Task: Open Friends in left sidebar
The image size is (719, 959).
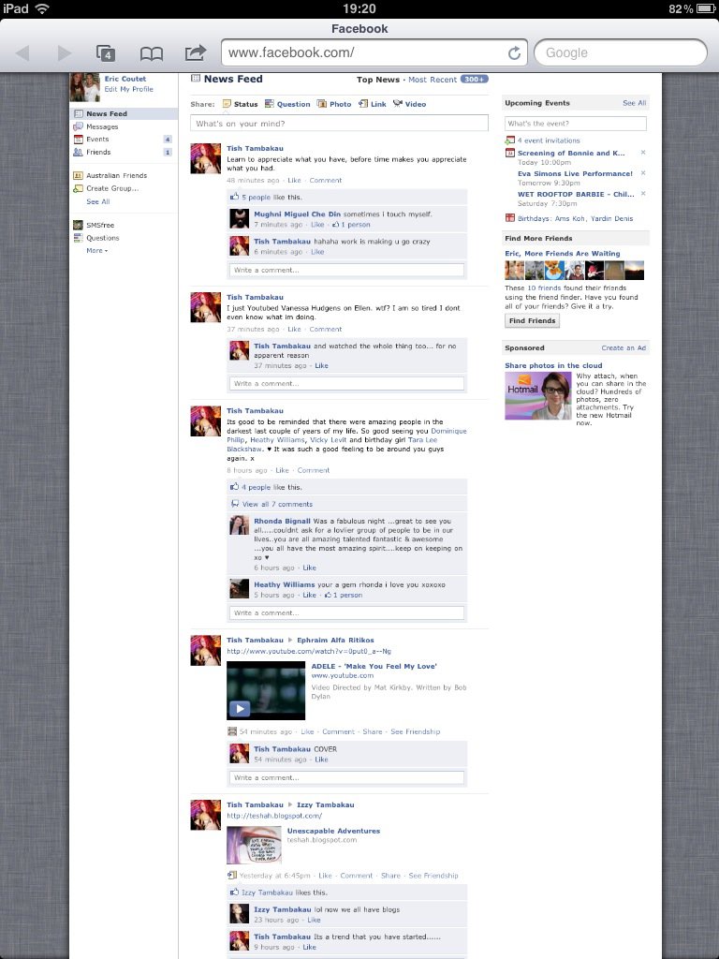Action: point(97,153)
